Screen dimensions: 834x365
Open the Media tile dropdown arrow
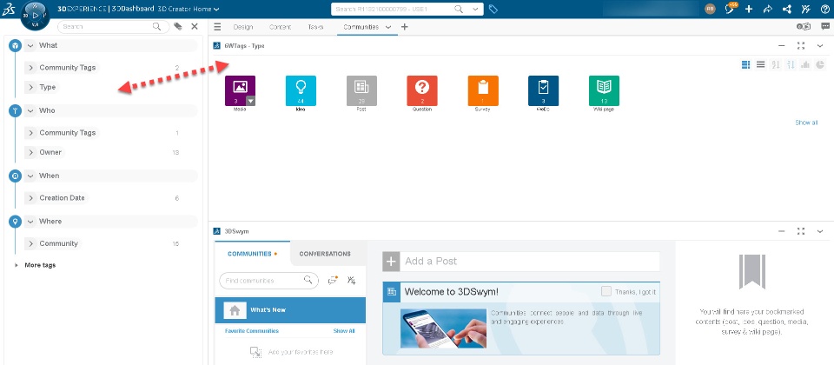pos(250,101)
